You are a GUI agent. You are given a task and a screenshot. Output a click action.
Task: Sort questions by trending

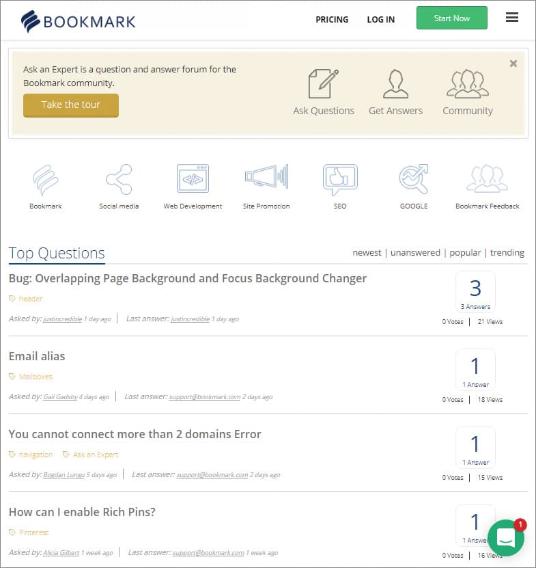pos(507,252)
